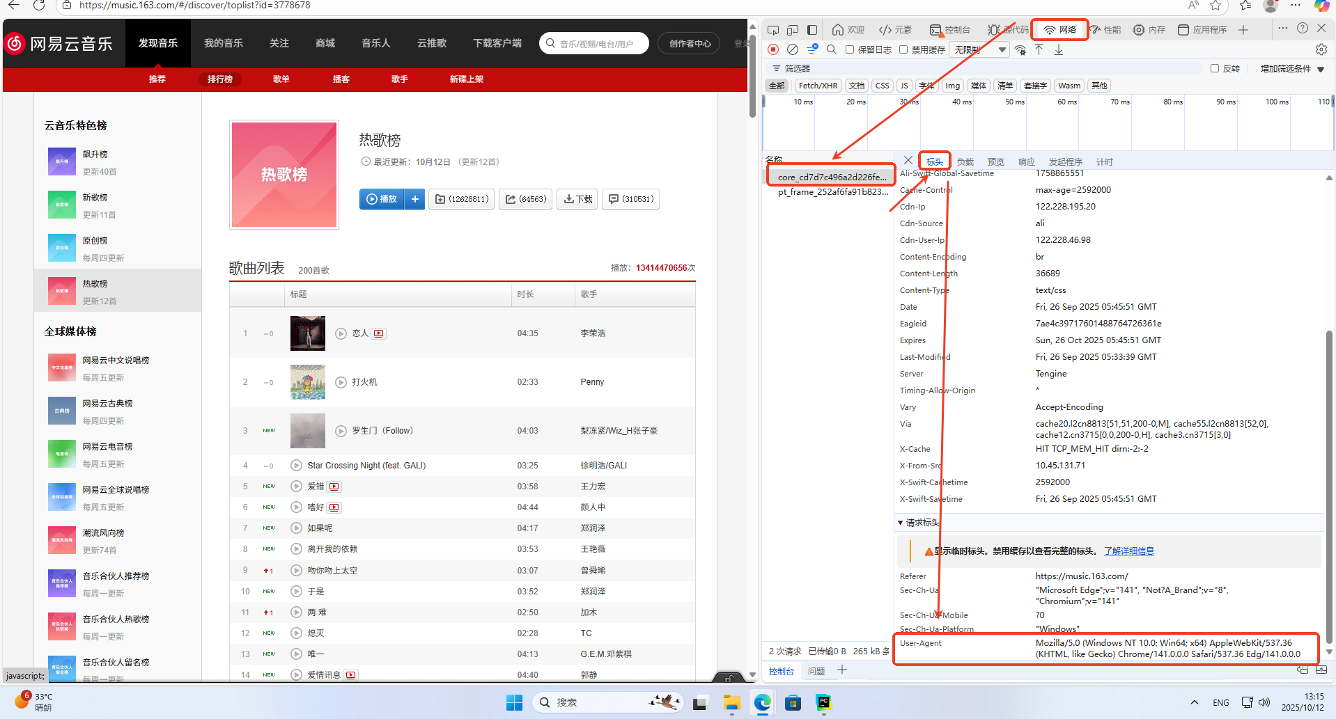Screen dimensions: 1336x719
Task: Toggle the JS request type filter
Action: [904, 86]
